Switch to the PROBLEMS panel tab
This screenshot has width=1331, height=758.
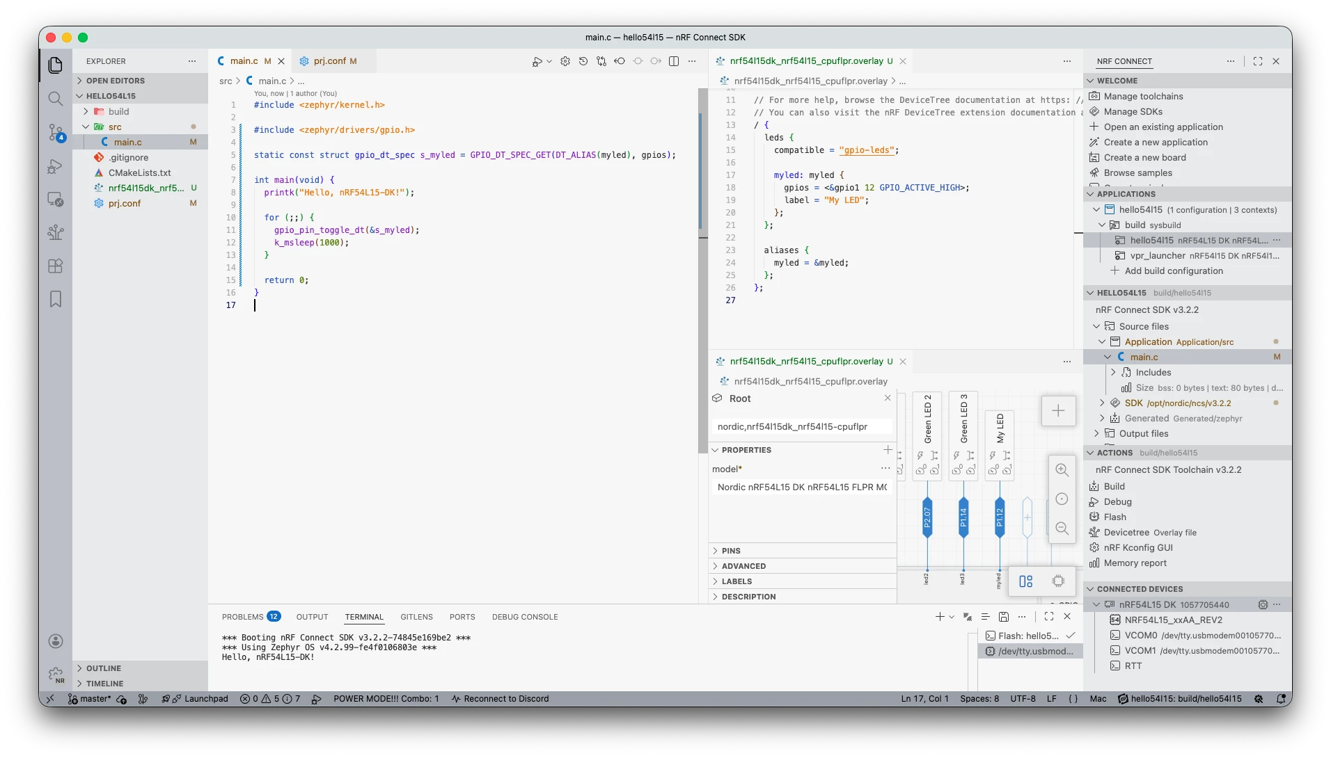(x=243, y=617)
